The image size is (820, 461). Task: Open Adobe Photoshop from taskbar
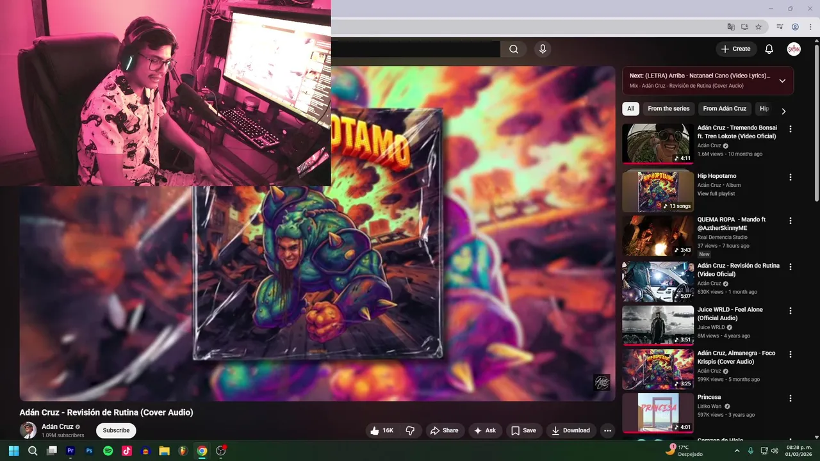click(x=89, y=451)
